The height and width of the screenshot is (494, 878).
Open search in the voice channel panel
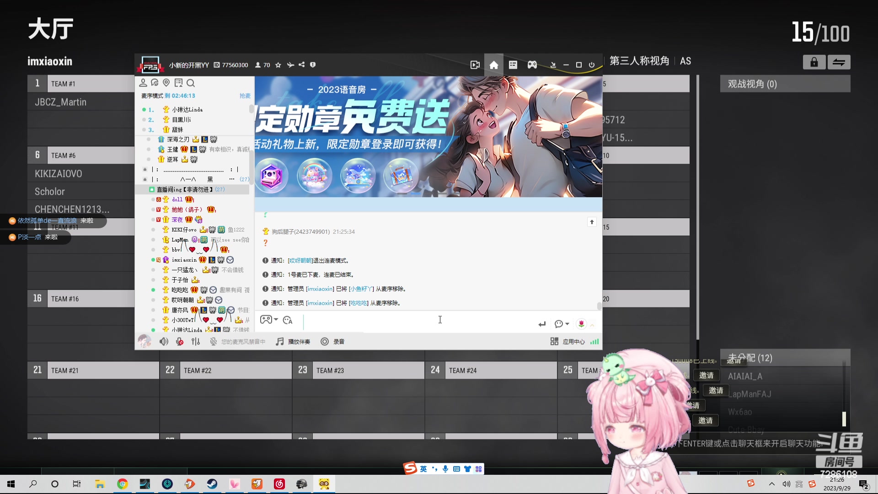(x=191, y=83)
